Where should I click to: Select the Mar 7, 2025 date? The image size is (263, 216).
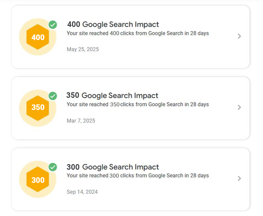81,121
